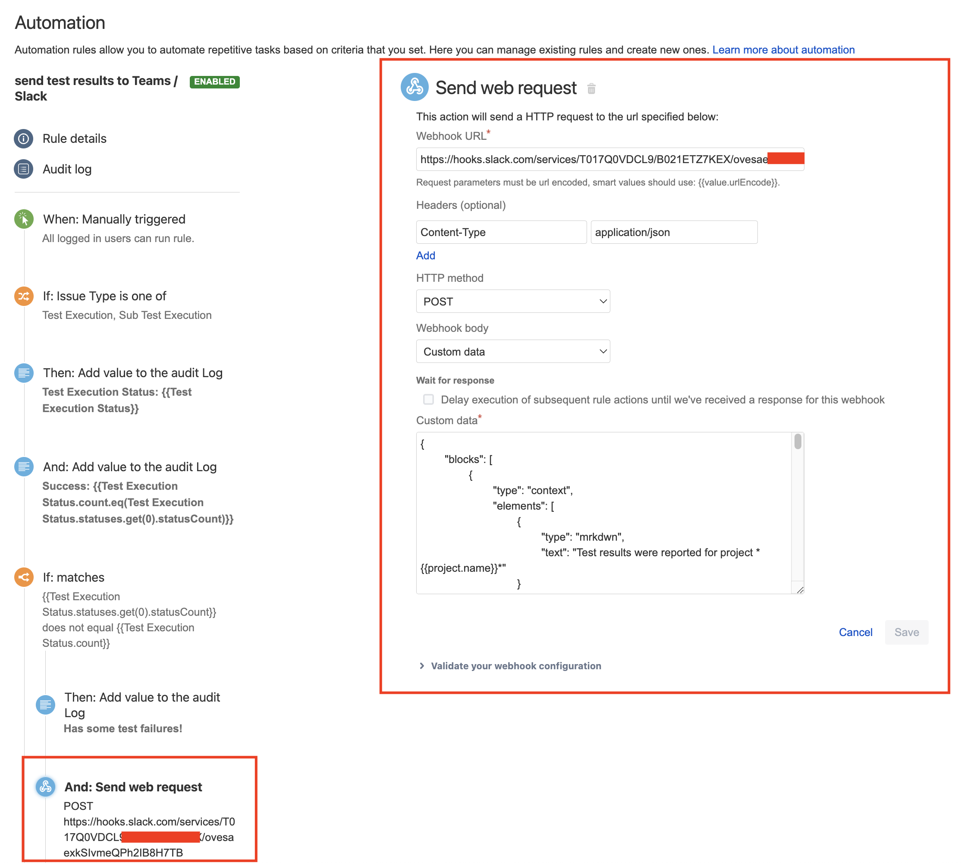Click the large Send web request header icon
The width and height of the screenshot is (961, 863).
pyautogui.click(x=415, y=87)
